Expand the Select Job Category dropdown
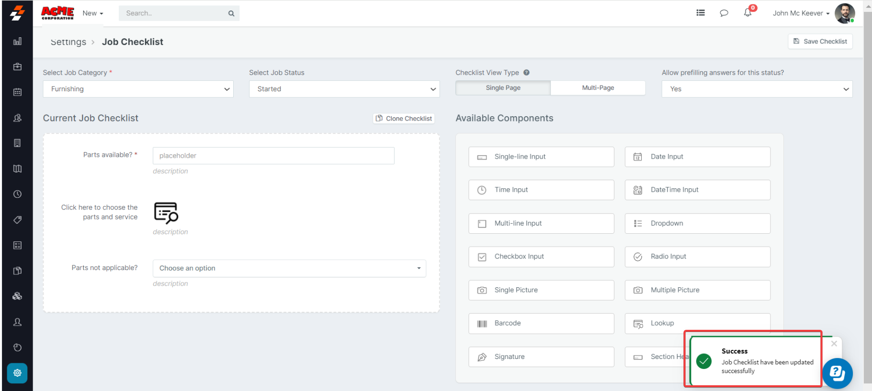This screenshot has height=391, width=872. (138, 89)
